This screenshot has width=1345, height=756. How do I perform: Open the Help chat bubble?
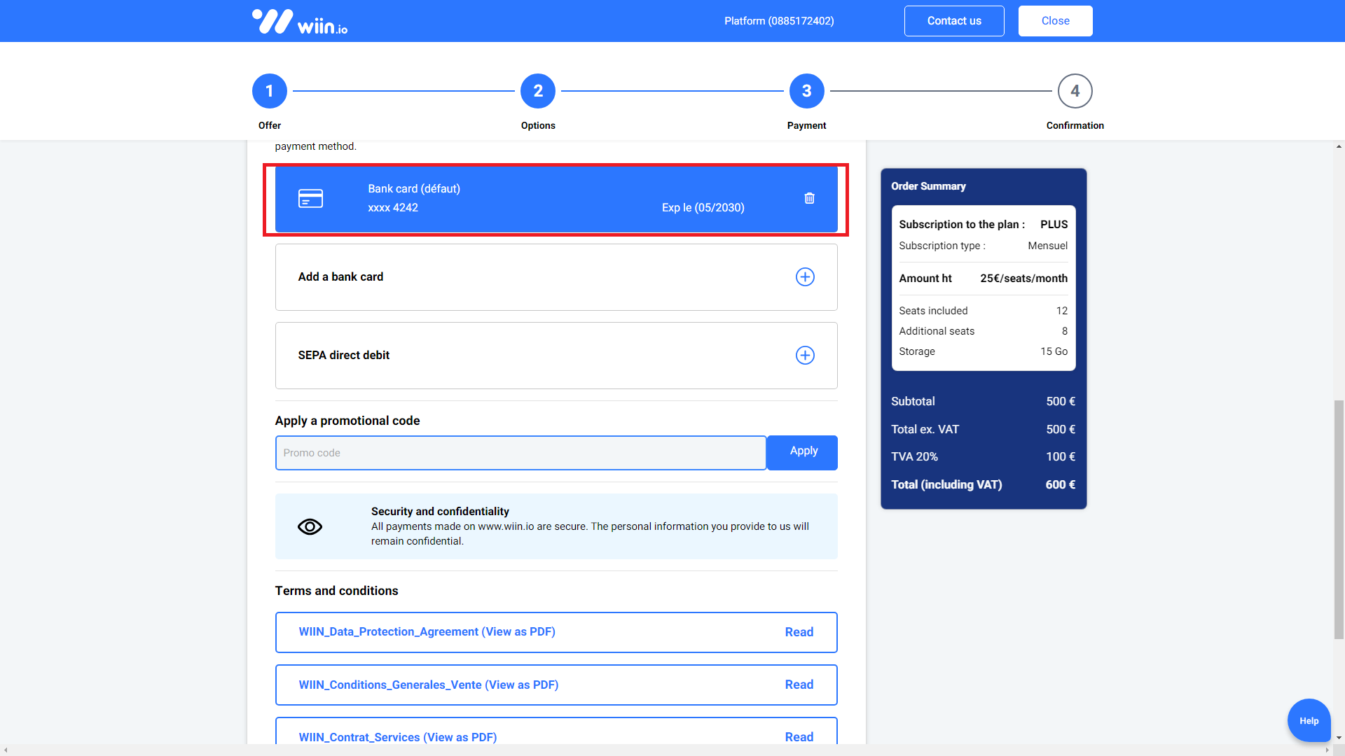[1308, 720]
